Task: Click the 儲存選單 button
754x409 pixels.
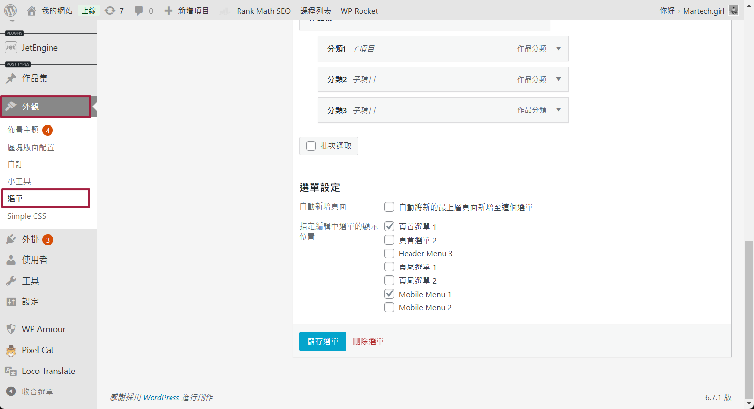Action: click(323, 341)
